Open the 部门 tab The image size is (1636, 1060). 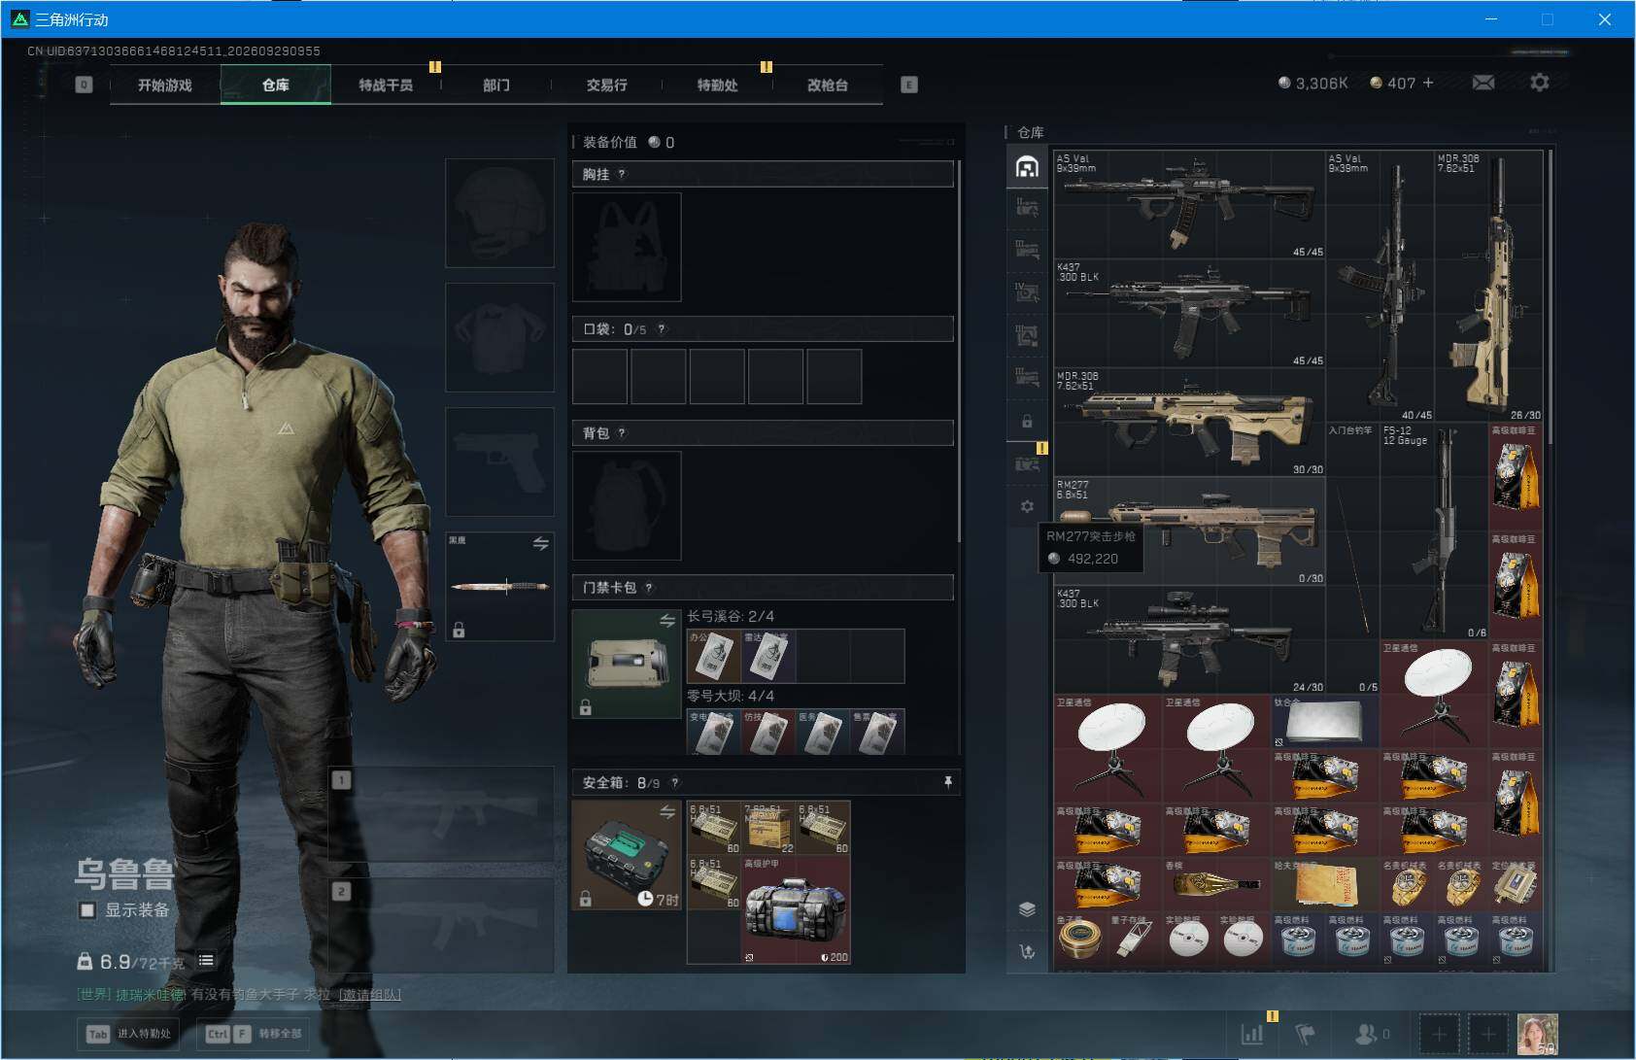pos(496,85)
